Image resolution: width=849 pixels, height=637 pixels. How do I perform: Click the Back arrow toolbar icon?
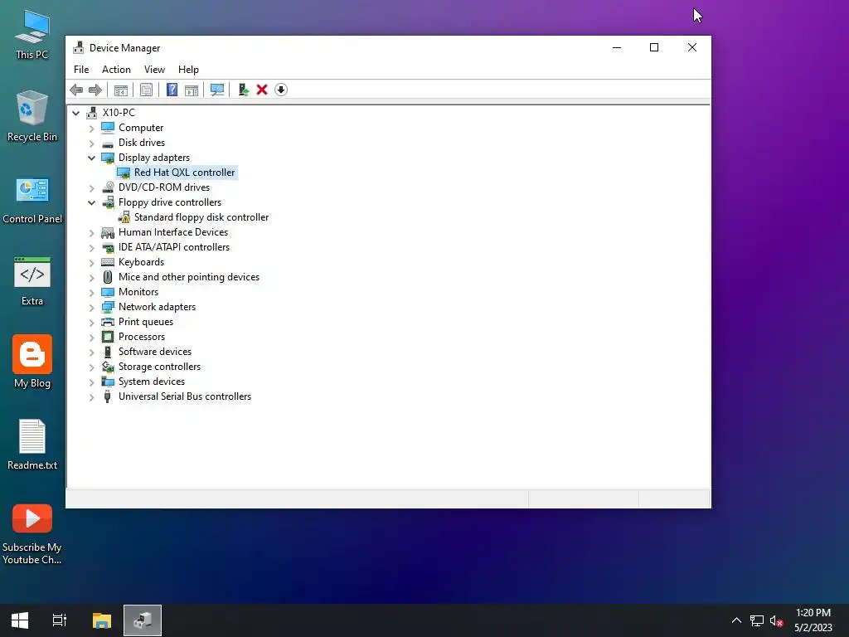tap(76, 90)
